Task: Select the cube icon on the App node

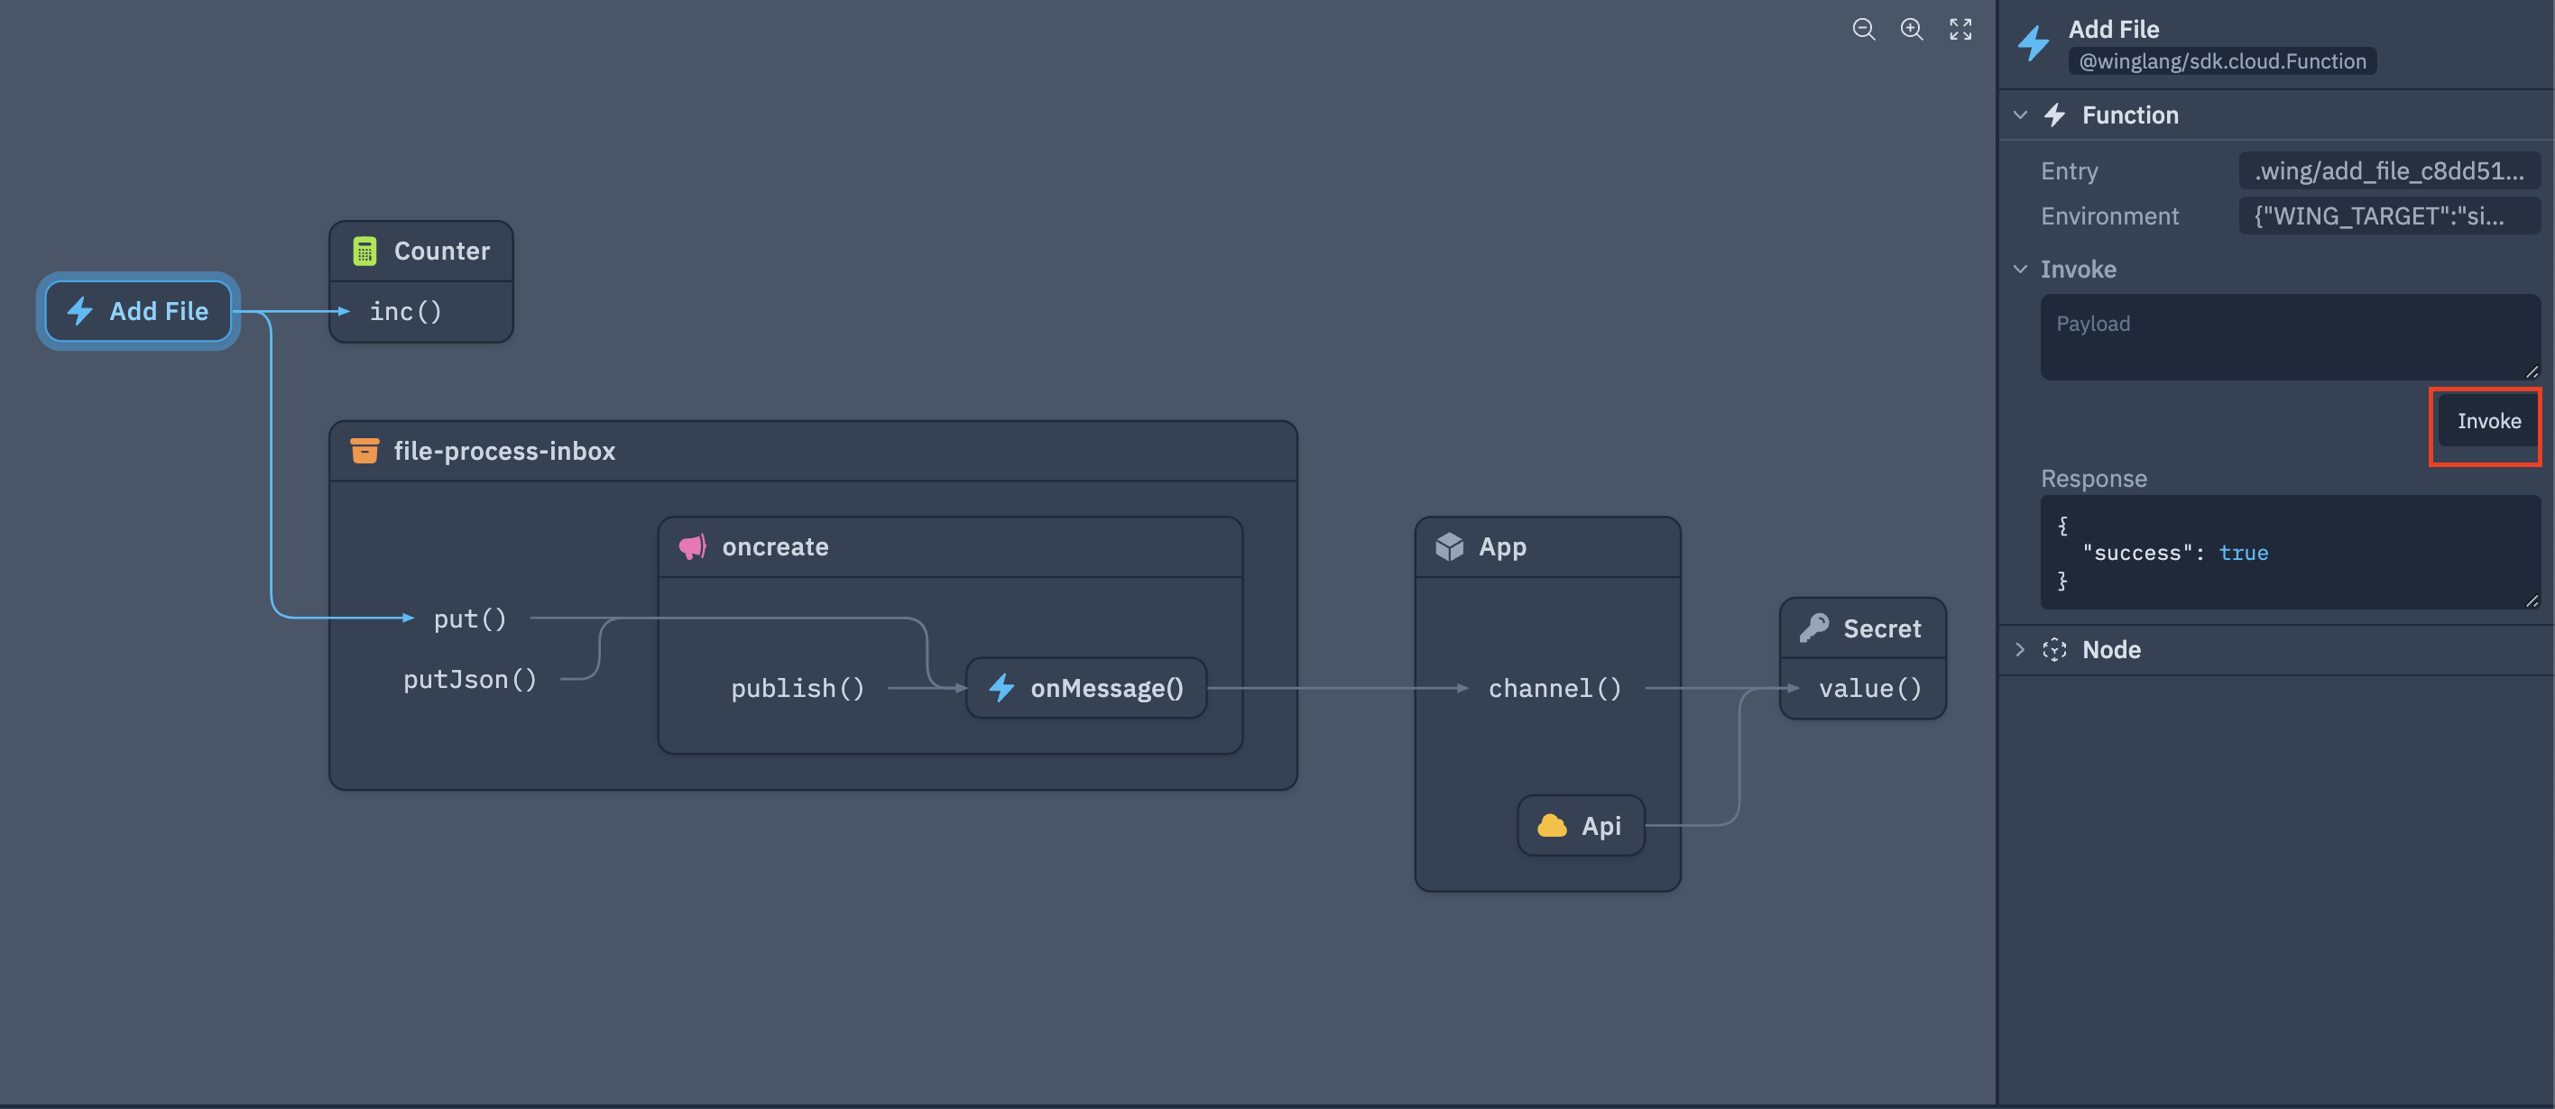Action: tap(1450, 546)
